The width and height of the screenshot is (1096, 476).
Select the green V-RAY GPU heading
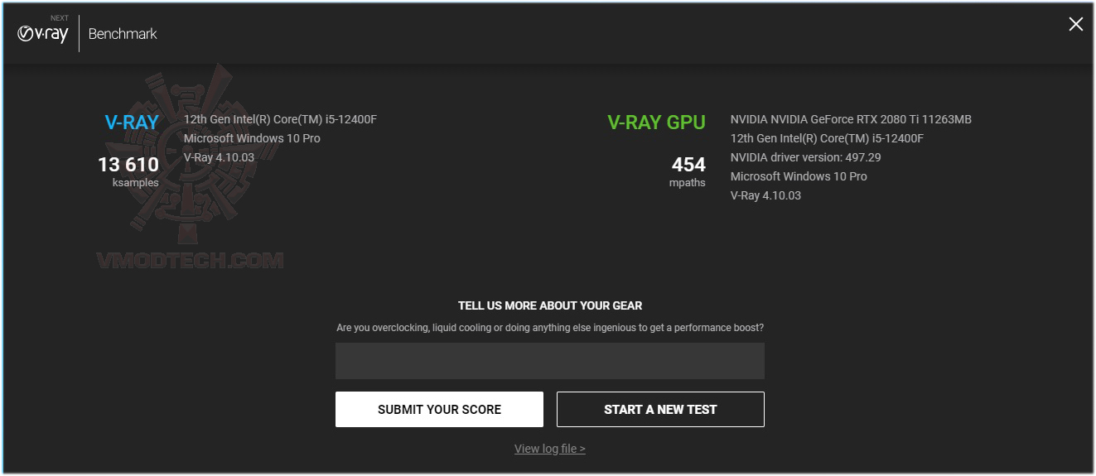[x=656, y=123]
